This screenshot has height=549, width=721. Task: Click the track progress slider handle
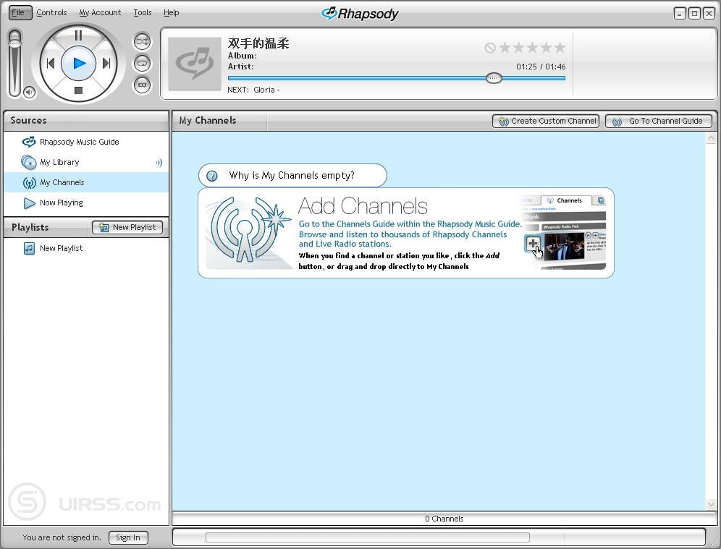[x=494, y=78]
